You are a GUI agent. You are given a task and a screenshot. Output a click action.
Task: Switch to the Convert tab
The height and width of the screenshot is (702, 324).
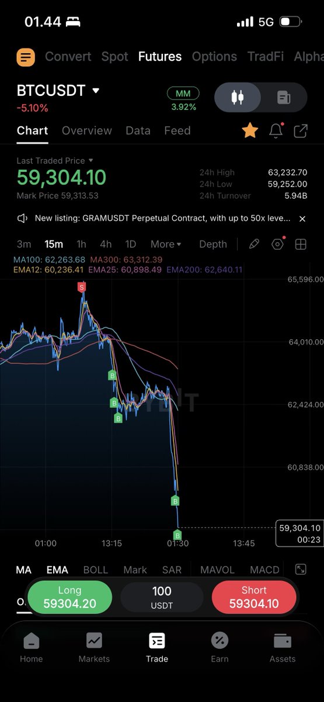tap(68, 57)
